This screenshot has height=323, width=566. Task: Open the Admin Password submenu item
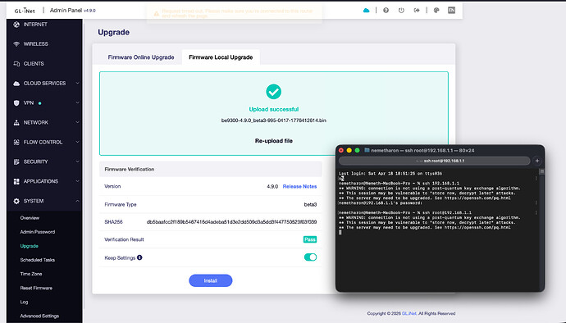click(38, 232)
